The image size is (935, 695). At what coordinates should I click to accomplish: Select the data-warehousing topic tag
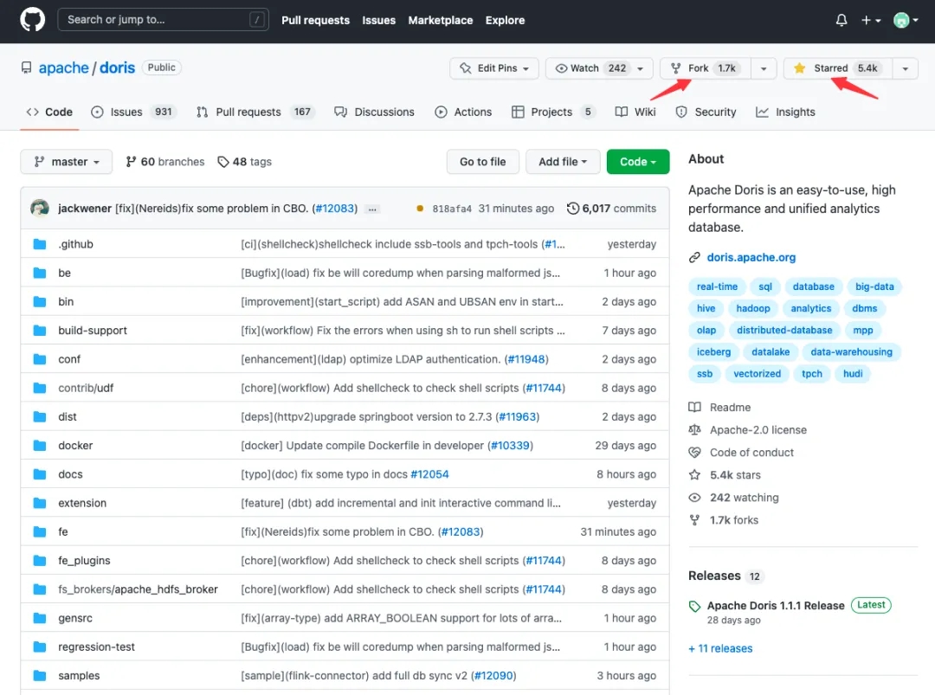click(x=851, y=351)
